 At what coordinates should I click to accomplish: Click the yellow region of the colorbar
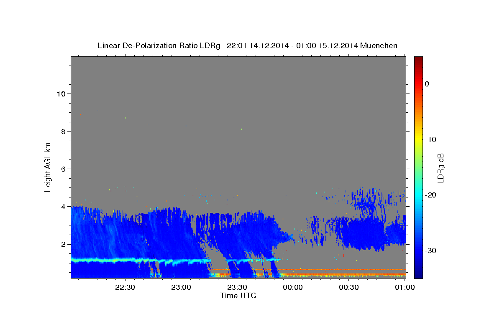click(x=418, y=138)
